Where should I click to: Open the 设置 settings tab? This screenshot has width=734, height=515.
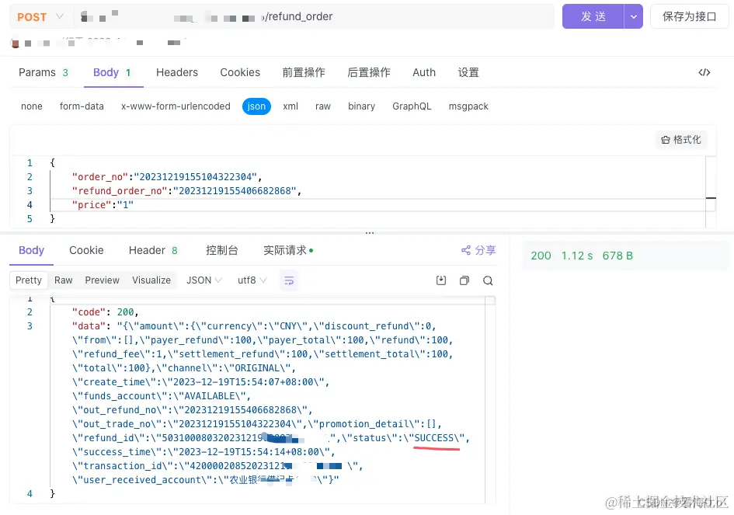pyautogui.click(x=468, y=72)
